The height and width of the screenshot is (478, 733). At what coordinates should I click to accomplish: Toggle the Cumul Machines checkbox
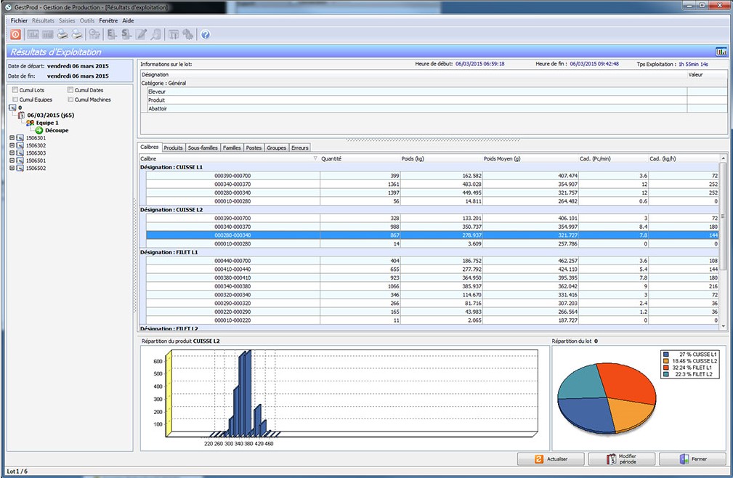tap(70, 100)
